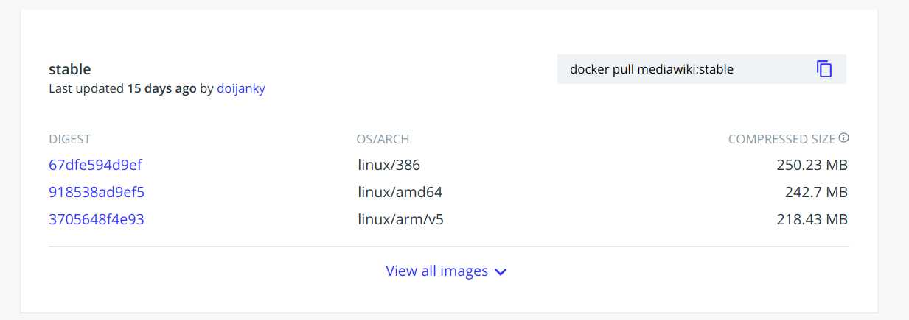
Task: Click the COMPRESSED SIZE column header
Action: (781, 139)
